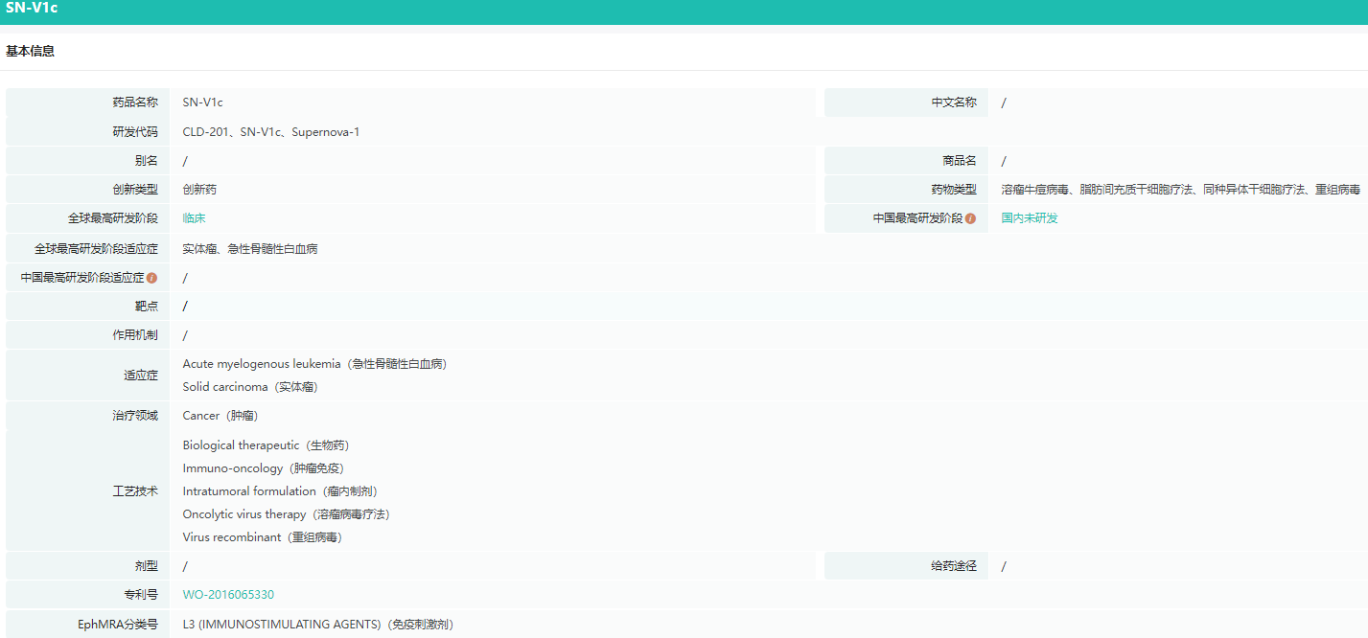Click the Acute myelogenous leukemia indication entry
This screenshot has height=638, width=1368.
(x=314, y=364)
